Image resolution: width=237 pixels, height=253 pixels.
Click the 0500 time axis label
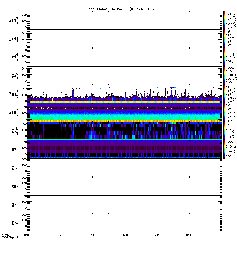(x=125, y=235)
